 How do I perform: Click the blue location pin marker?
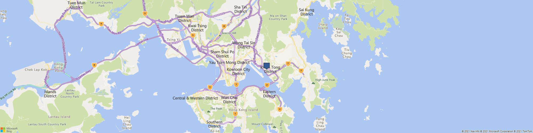(x=266, y=66)
